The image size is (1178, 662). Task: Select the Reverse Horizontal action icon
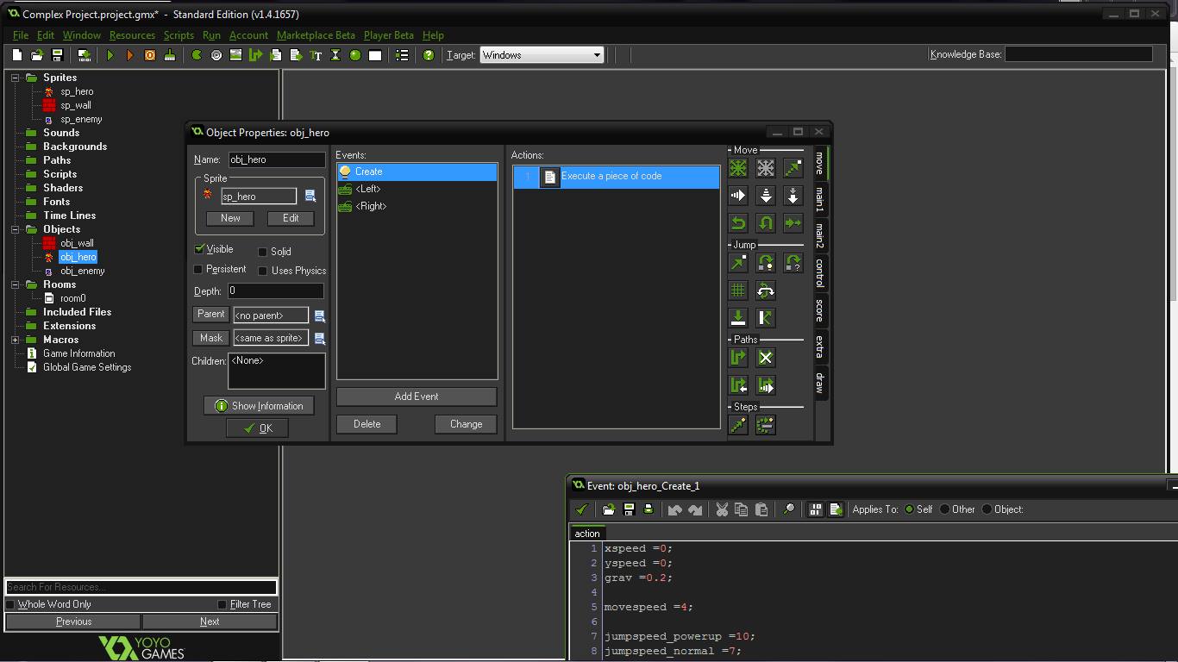738,223
